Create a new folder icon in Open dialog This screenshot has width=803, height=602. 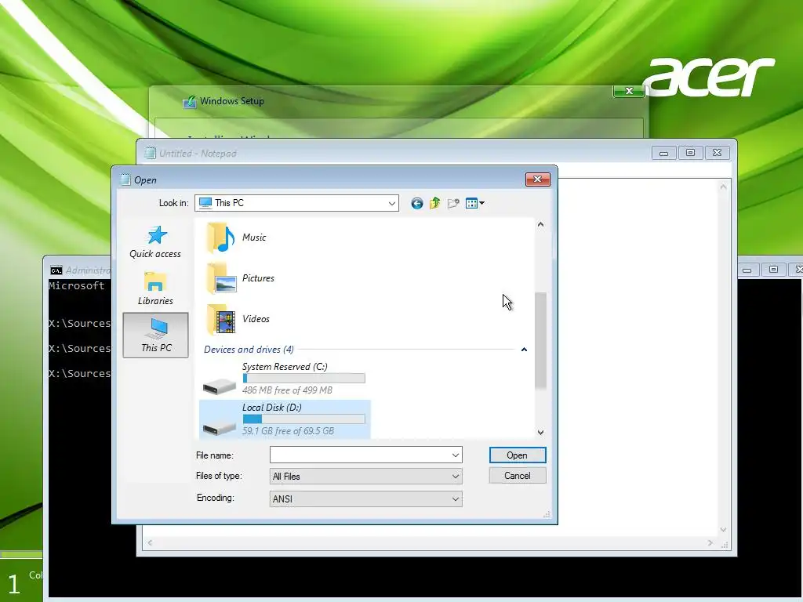[x=453, y=204]
